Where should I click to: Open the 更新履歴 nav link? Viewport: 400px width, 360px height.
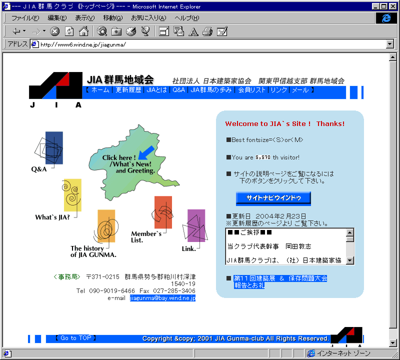coord(128,90)
